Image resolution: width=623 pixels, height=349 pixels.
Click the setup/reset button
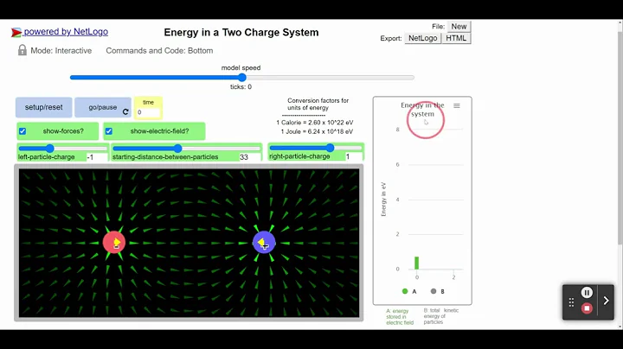44,107
